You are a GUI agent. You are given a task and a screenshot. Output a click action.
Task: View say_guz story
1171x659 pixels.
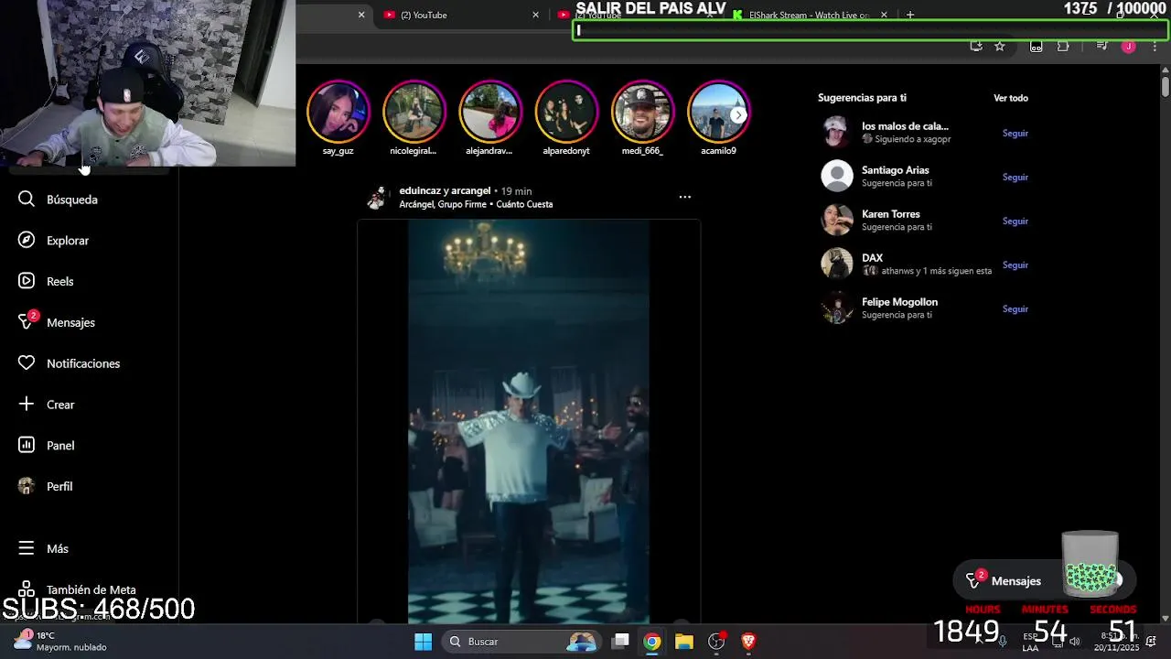pyautogui.click(x=338, y=112)
